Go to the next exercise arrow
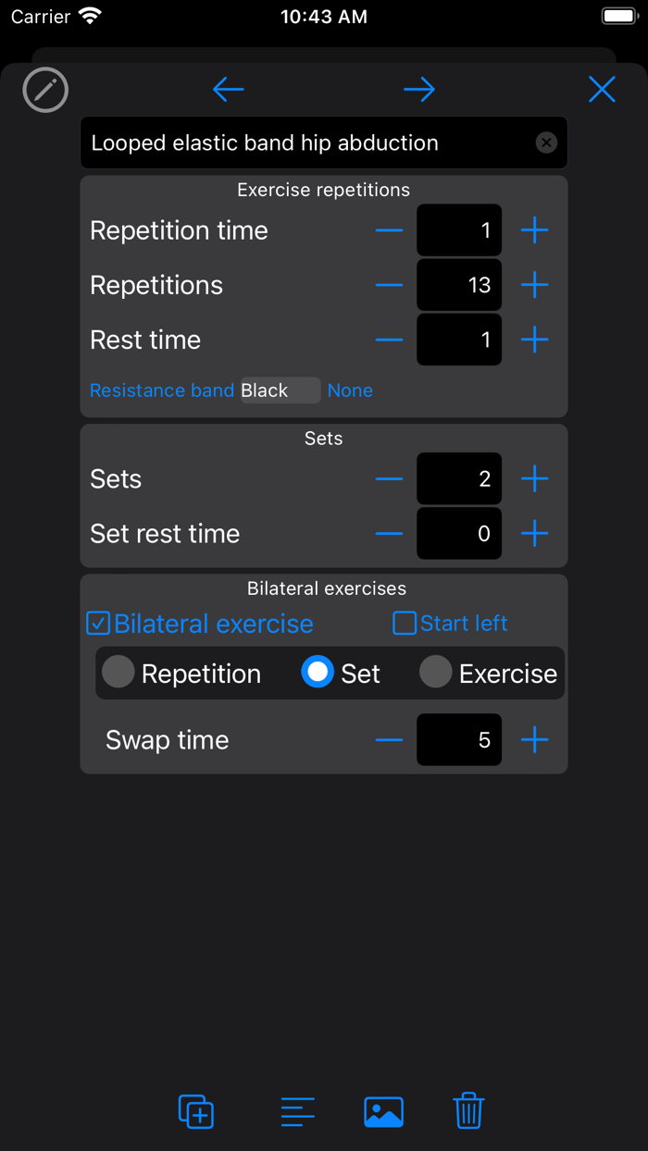Viewport: 648px width, 1151px height. coord(418,89)
